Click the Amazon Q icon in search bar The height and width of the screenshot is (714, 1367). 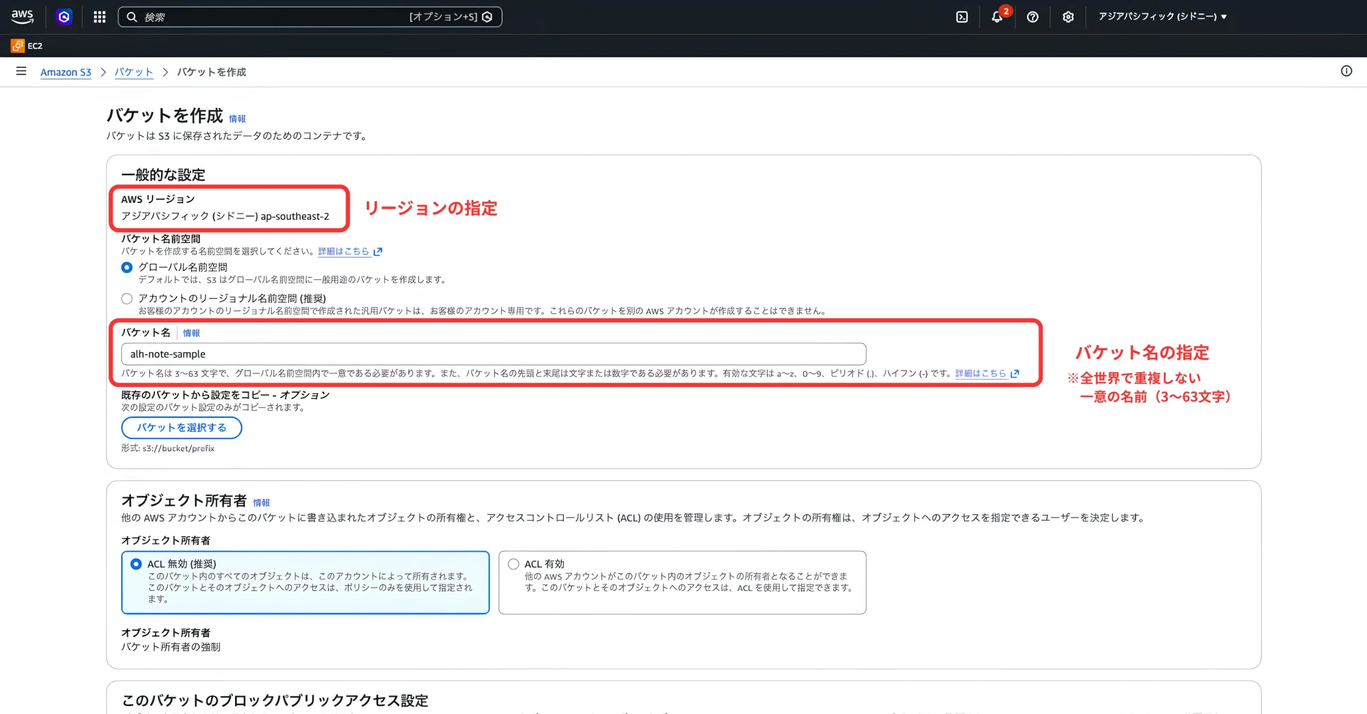487,17
